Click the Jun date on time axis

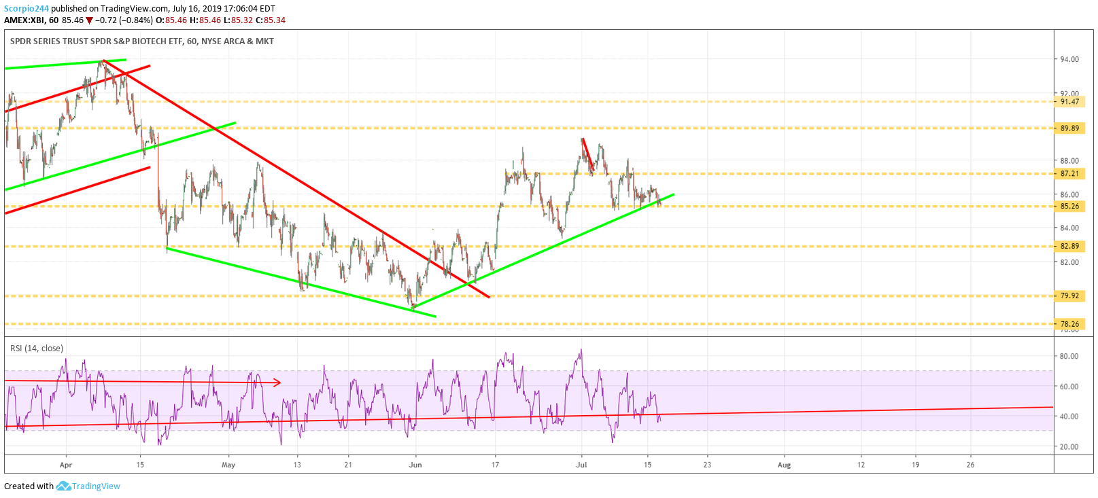point(415,465)
